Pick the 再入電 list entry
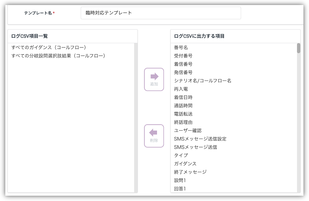The height and width of the screenshot is (201, 309). tap(181, 89)
